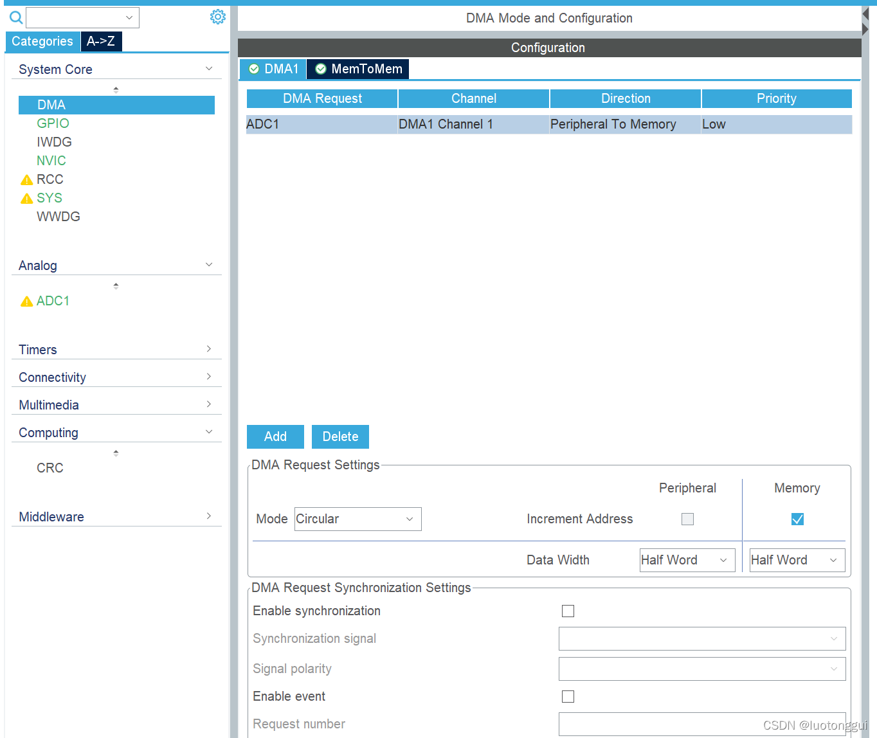Select IWDG in System Core list
Image resolution: width=877 pixels, height=738 pixels.
tap(54, 142)
